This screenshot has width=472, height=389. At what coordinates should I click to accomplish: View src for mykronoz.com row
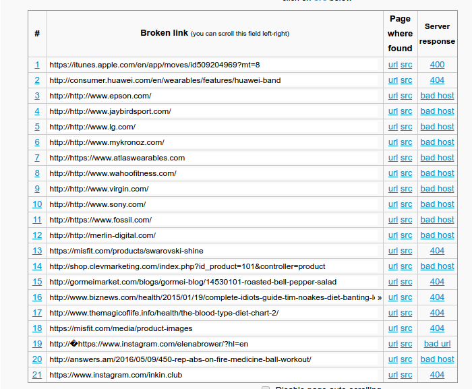[406, 142]
